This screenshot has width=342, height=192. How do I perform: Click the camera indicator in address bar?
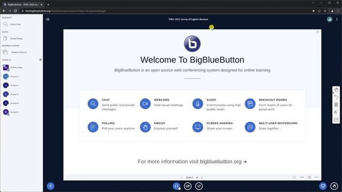tap(314, 11)
